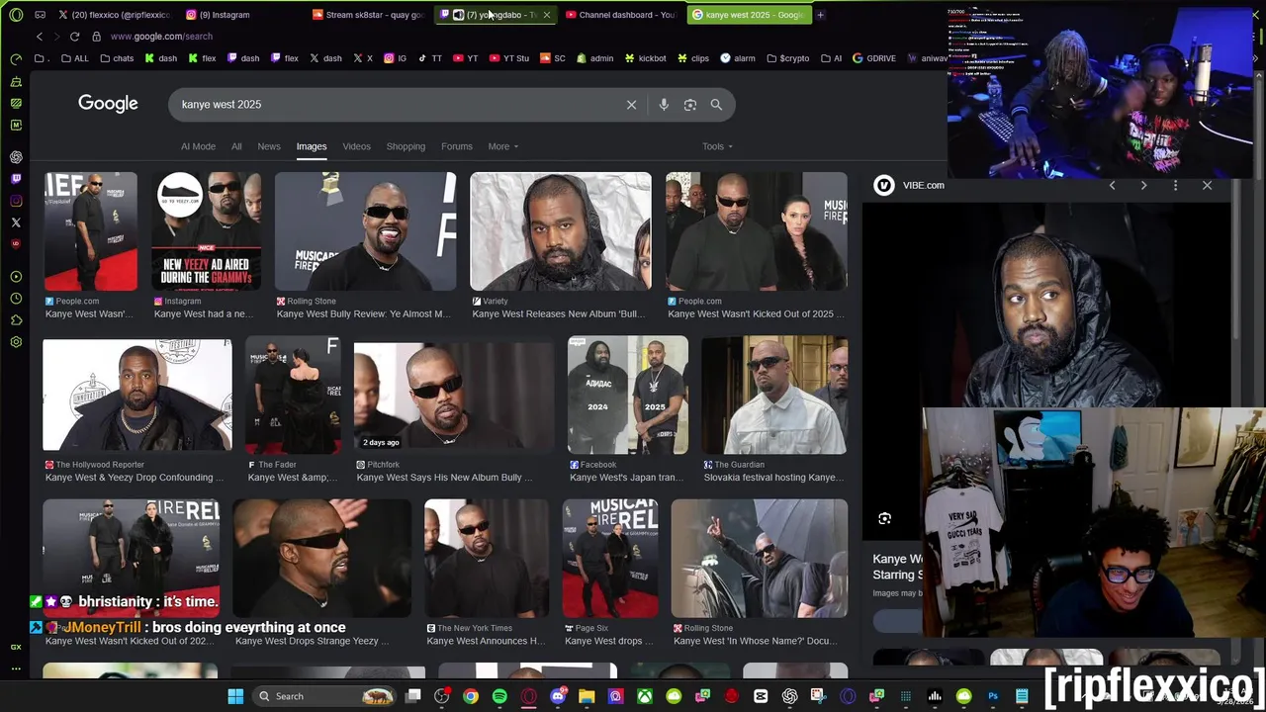Search this image with Lens icon in preview

pyautogui.click(x=884, y=518)
